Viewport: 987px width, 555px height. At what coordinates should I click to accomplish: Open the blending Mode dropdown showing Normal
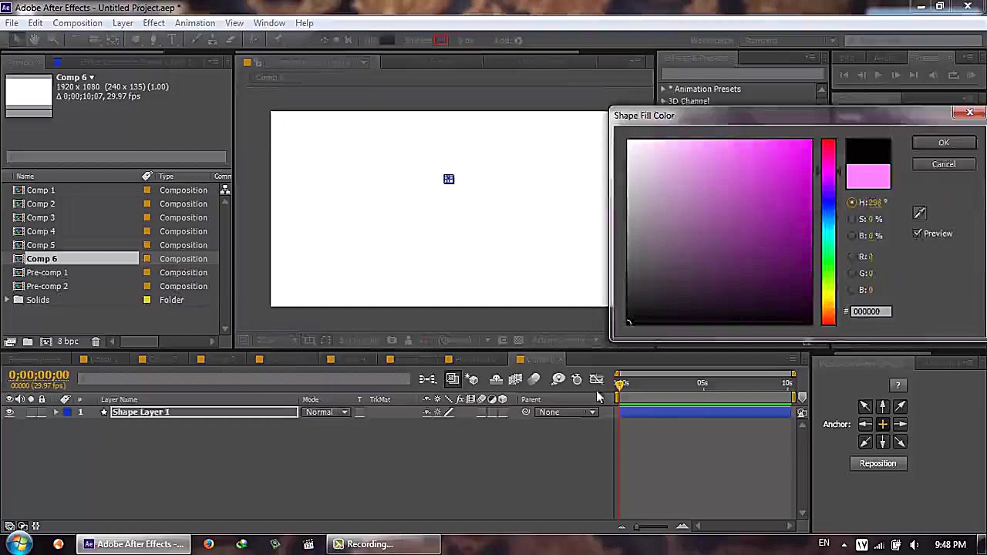click(x=327, y=412)
